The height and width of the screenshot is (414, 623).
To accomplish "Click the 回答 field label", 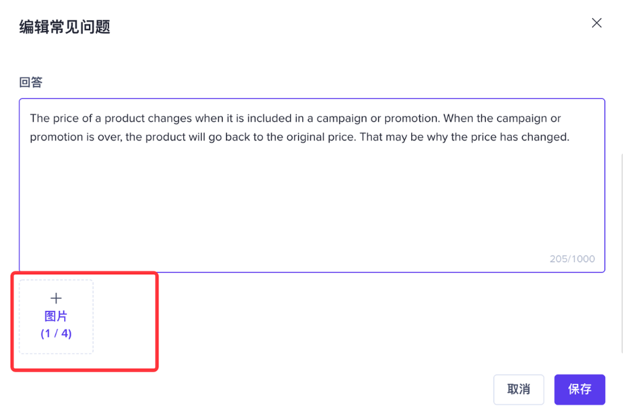I will click(x=31, y=82).
